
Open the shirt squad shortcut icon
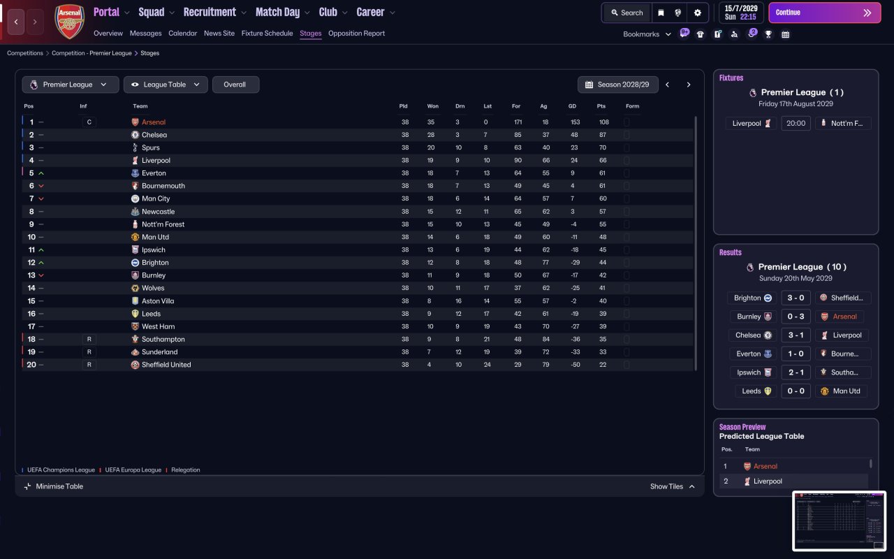point(701,34)
